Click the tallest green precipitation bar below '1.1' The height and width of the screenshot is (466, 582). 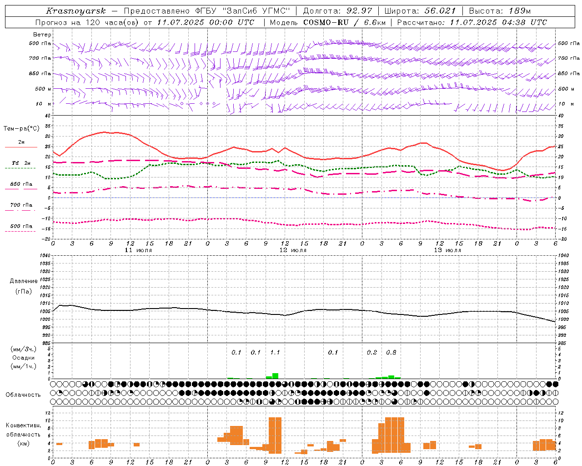(x=275, y=376)
